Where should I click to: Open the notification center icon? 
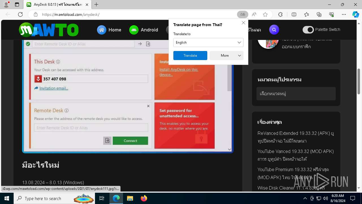tap(353, 198)
